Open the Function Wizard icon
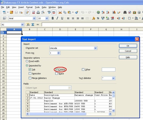 [x=28, y=25]
